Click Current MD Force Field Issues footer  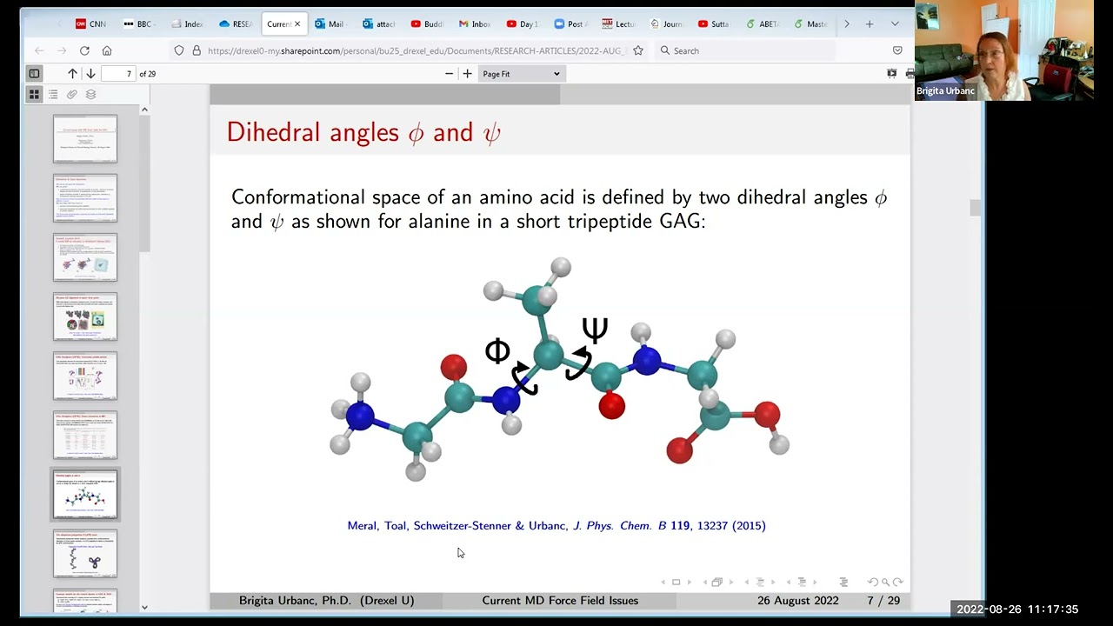(x=560, y=600)
